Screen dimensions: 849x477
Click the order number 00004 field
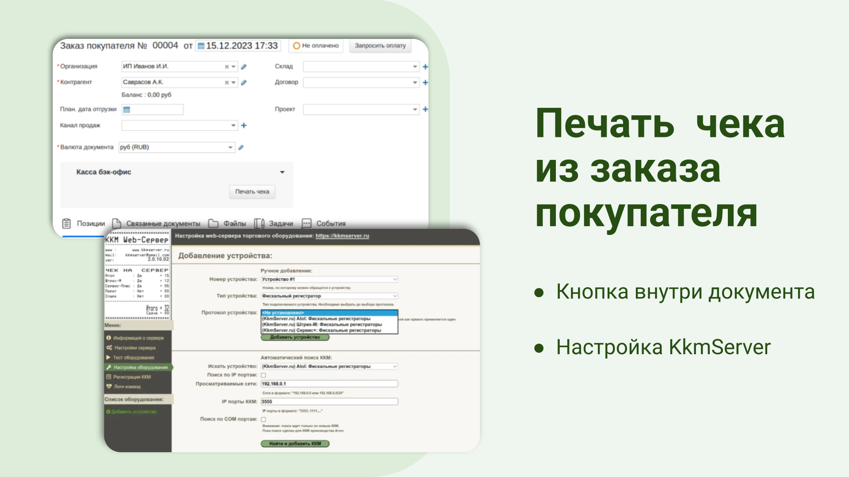click(x=165, y=45)
